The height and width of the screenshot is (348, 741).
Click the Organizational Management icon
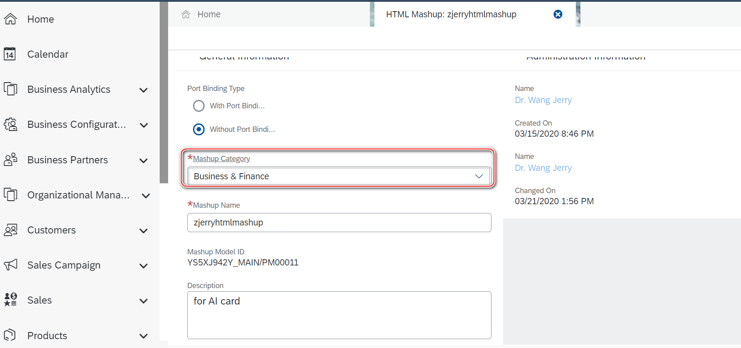[10, 194]
